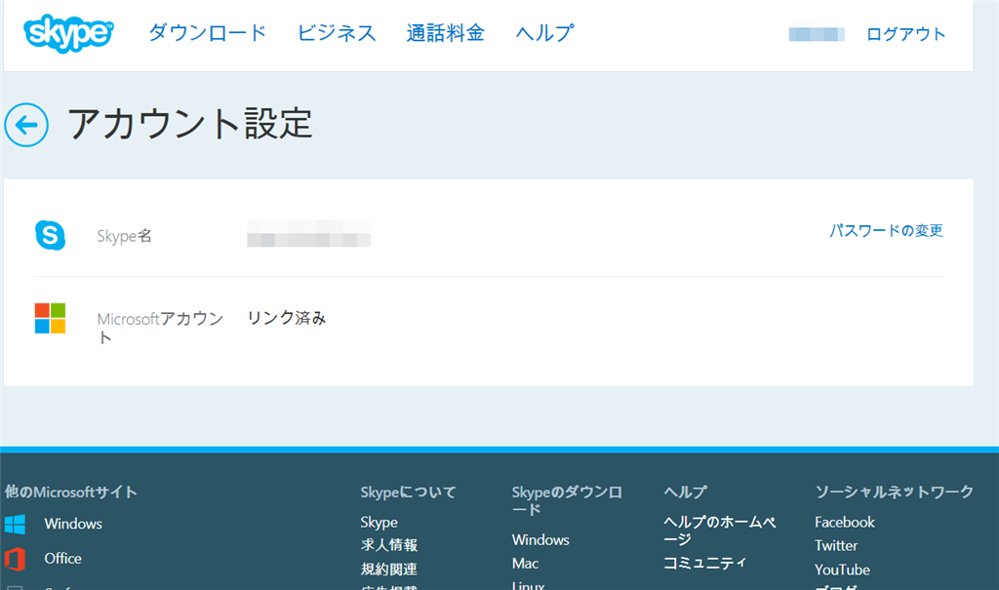Open the ダウンロード menu
Viewport: 999px width, 590px height.
tap(207, 33)
